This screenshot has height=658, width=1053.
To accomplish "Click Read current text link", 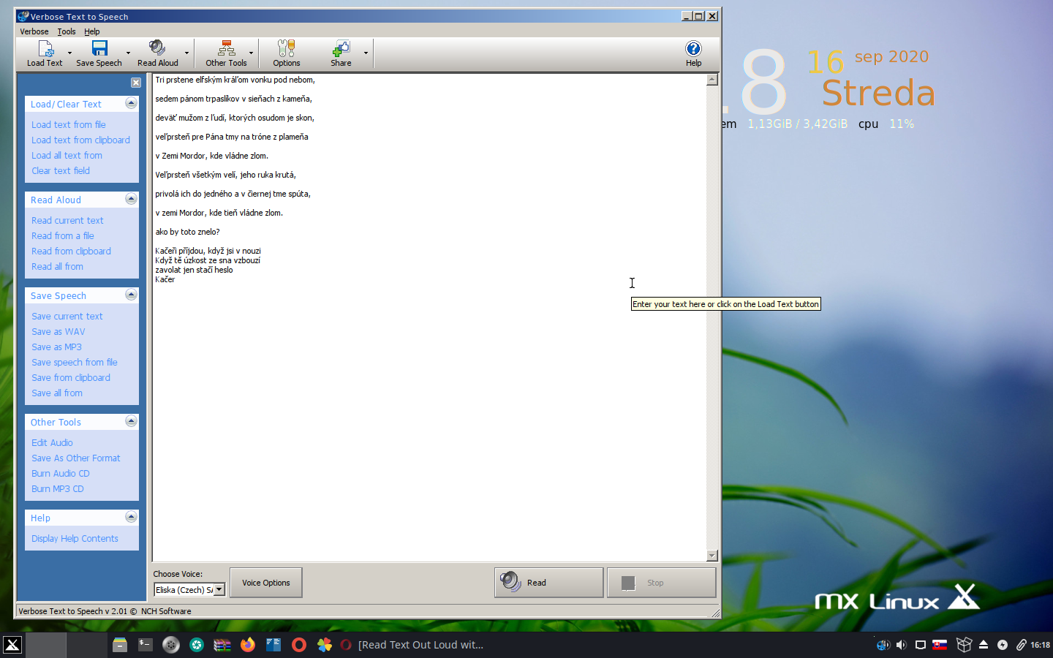I will [67, 221].
